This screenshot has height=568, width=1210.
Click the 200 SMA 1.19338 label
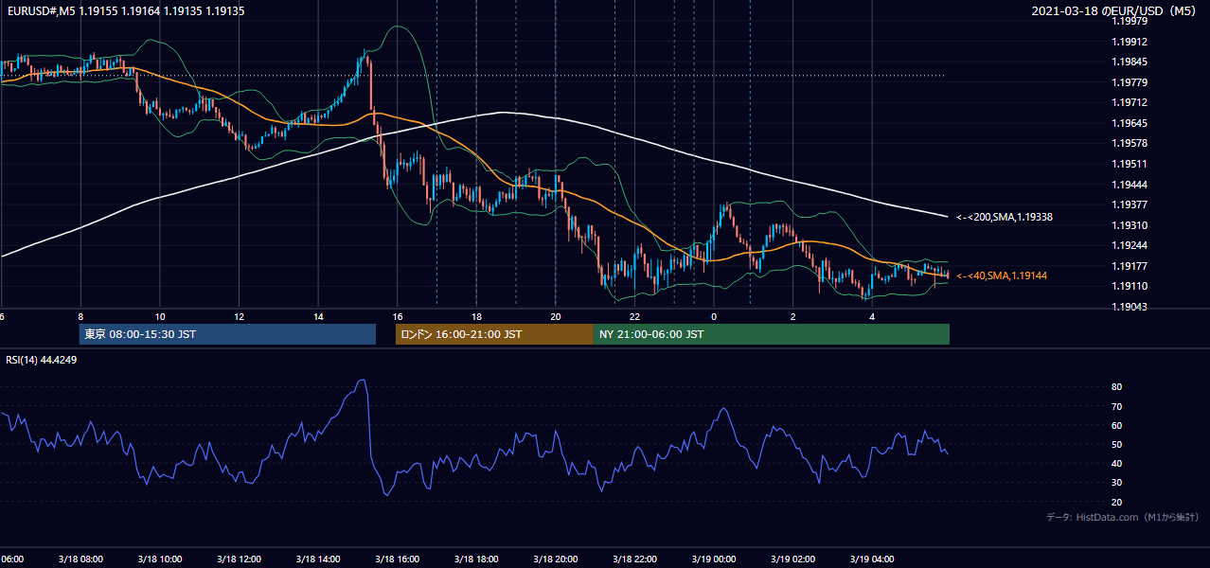[x=1005, y=217]
